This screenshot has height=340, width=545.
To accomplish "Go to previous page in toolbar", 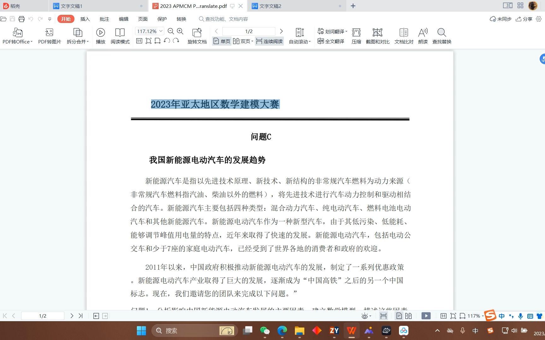I will tap(216, 31).
